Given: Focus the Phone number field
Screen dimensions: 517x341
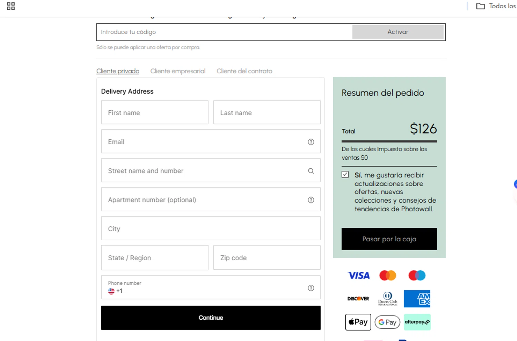Looking at the screenshot, I should click(x=211, y=287).
